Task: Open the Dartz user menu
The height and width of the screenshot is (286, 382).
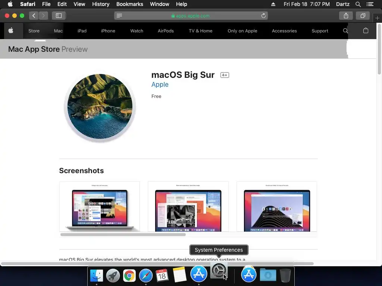Action: (x=343, y=4)
